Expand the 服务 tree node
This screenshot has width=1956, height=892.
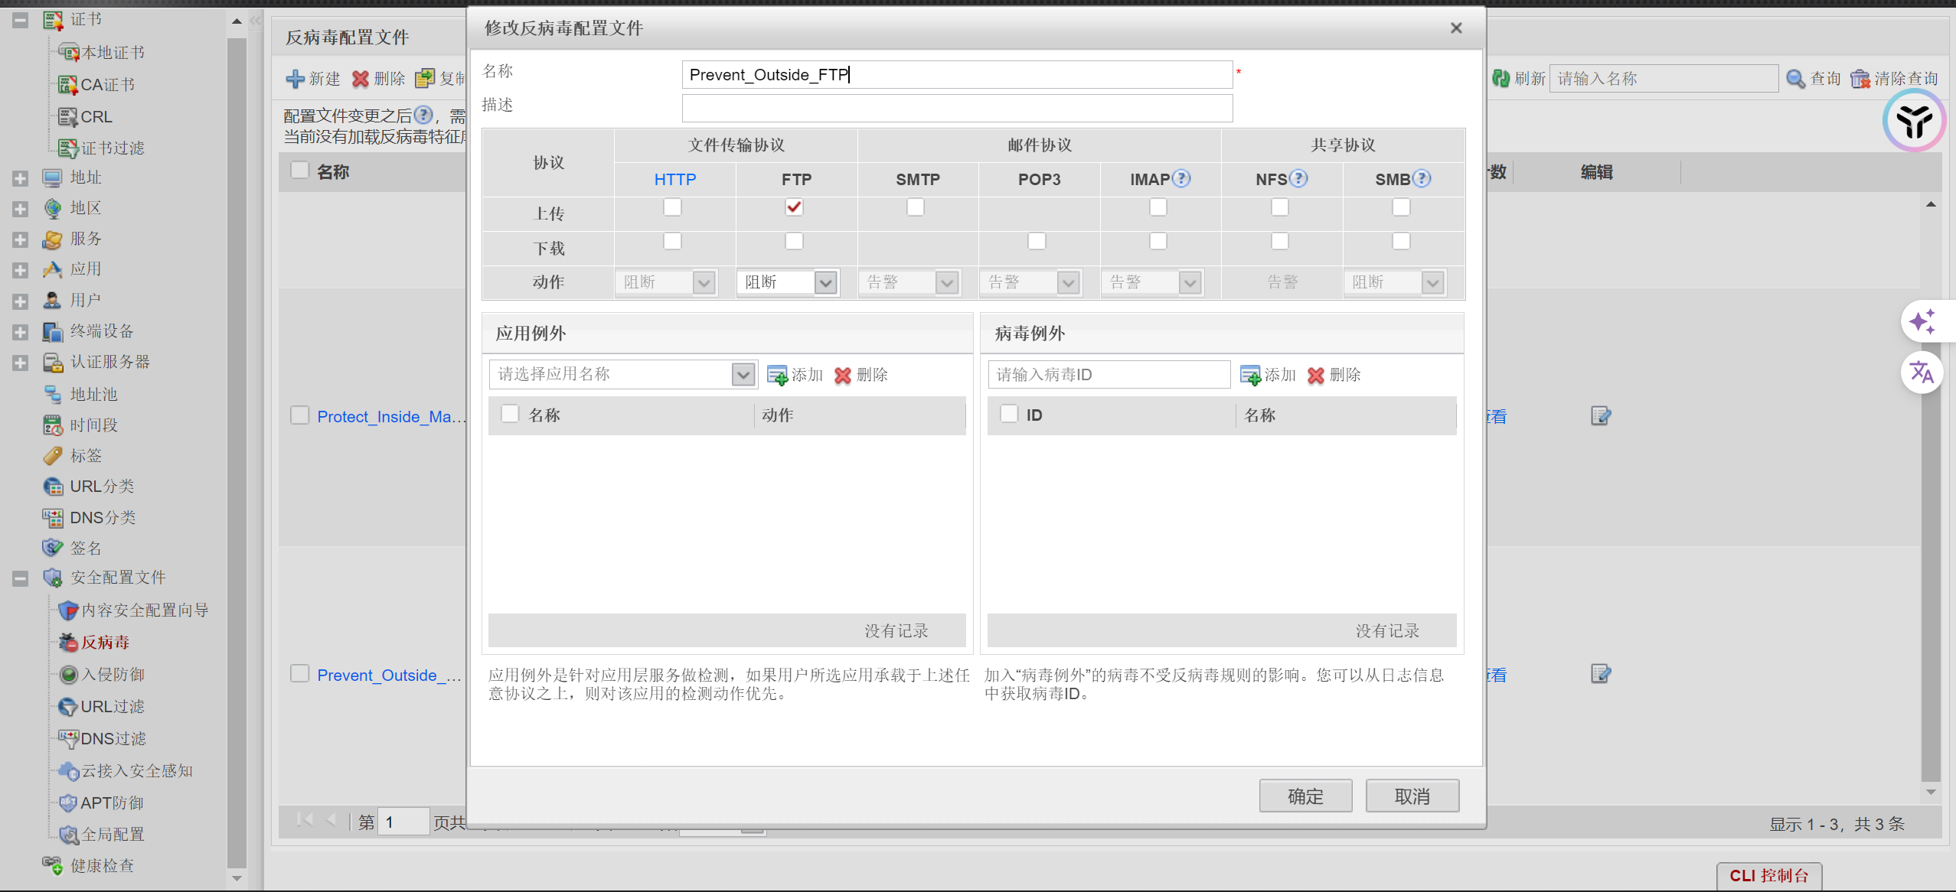pos(20,239)
